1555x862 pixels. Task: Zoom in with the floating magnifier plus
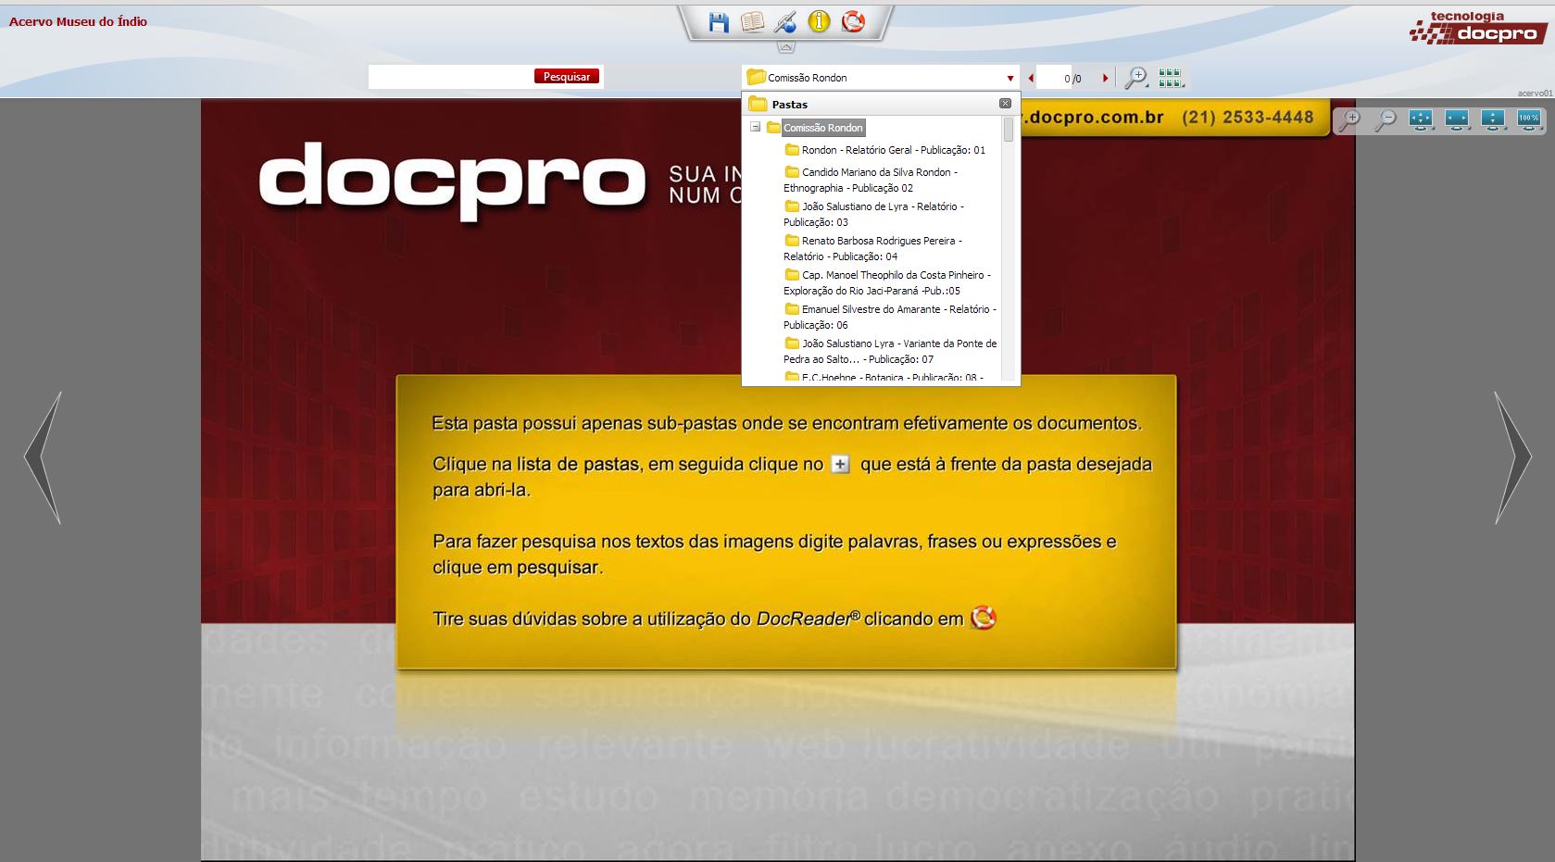[x=1350, y=120]
